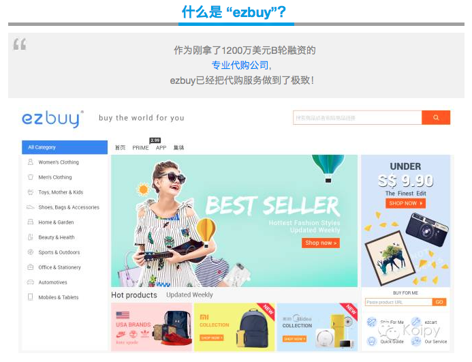472x362 pixels.
Task: Open the Mobiles & Tablets icon
Action: (31, 297)
